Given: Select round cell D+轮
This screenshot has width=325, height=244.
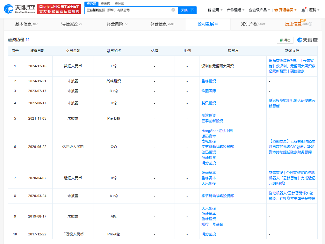Looking at the screenshot, I should pyautogui.click(x=114, y=91).
